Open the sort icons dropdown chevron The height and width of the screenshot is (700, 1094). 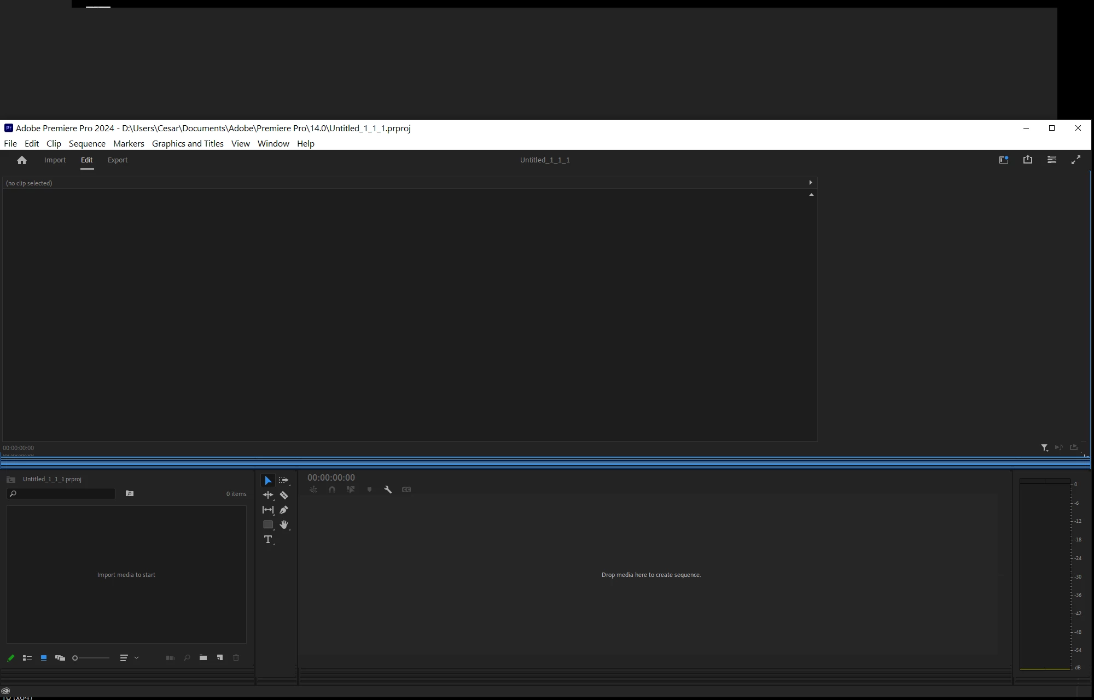click(136, 658)
